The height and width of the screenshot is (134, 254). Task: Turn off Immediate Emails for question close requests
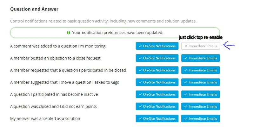coord(201,70)
